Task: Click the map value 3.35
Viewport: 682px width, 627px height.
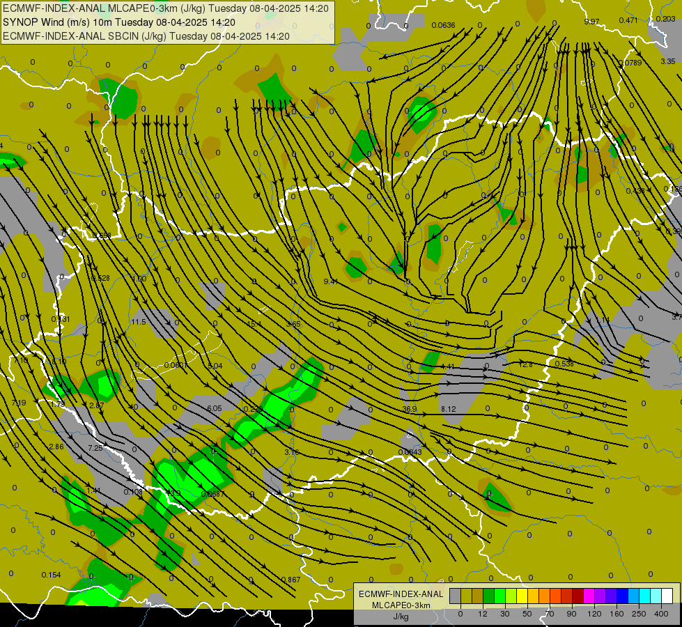Action: (668, 61)
